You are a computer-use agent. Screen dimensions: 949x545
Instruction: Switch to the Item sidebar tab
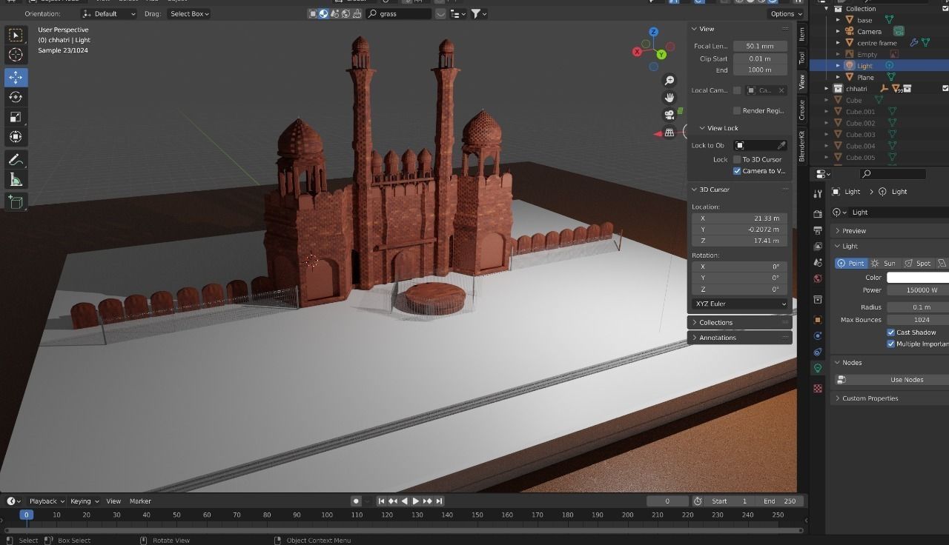pyautogui.click(x=801, y=35)
